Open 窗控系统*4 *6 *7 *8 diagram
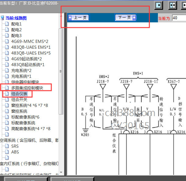This screenshot has width=186, height=181. (30, 105)
